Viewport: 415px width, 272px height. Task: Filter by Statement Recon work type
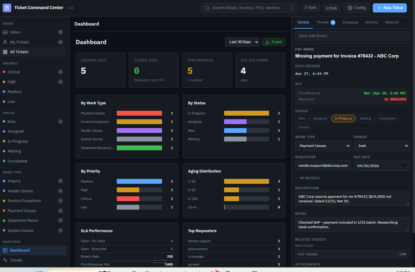33,221
